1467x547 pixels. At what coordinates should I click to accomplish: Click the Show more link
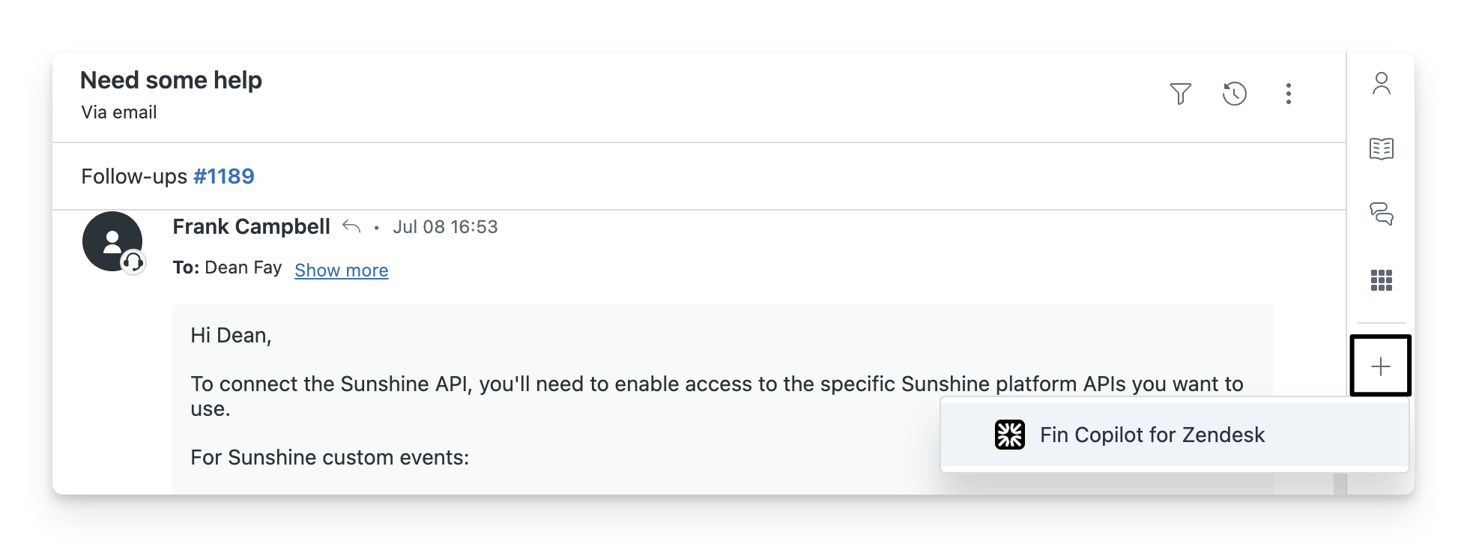click(341, 271)
